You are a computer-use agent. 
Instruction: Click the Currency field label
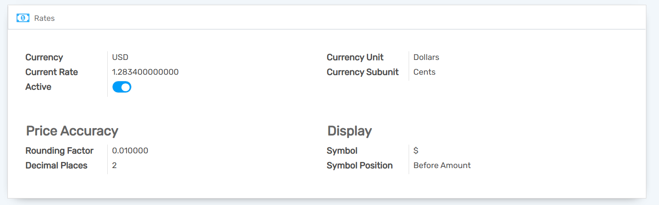tap(44, 57)
